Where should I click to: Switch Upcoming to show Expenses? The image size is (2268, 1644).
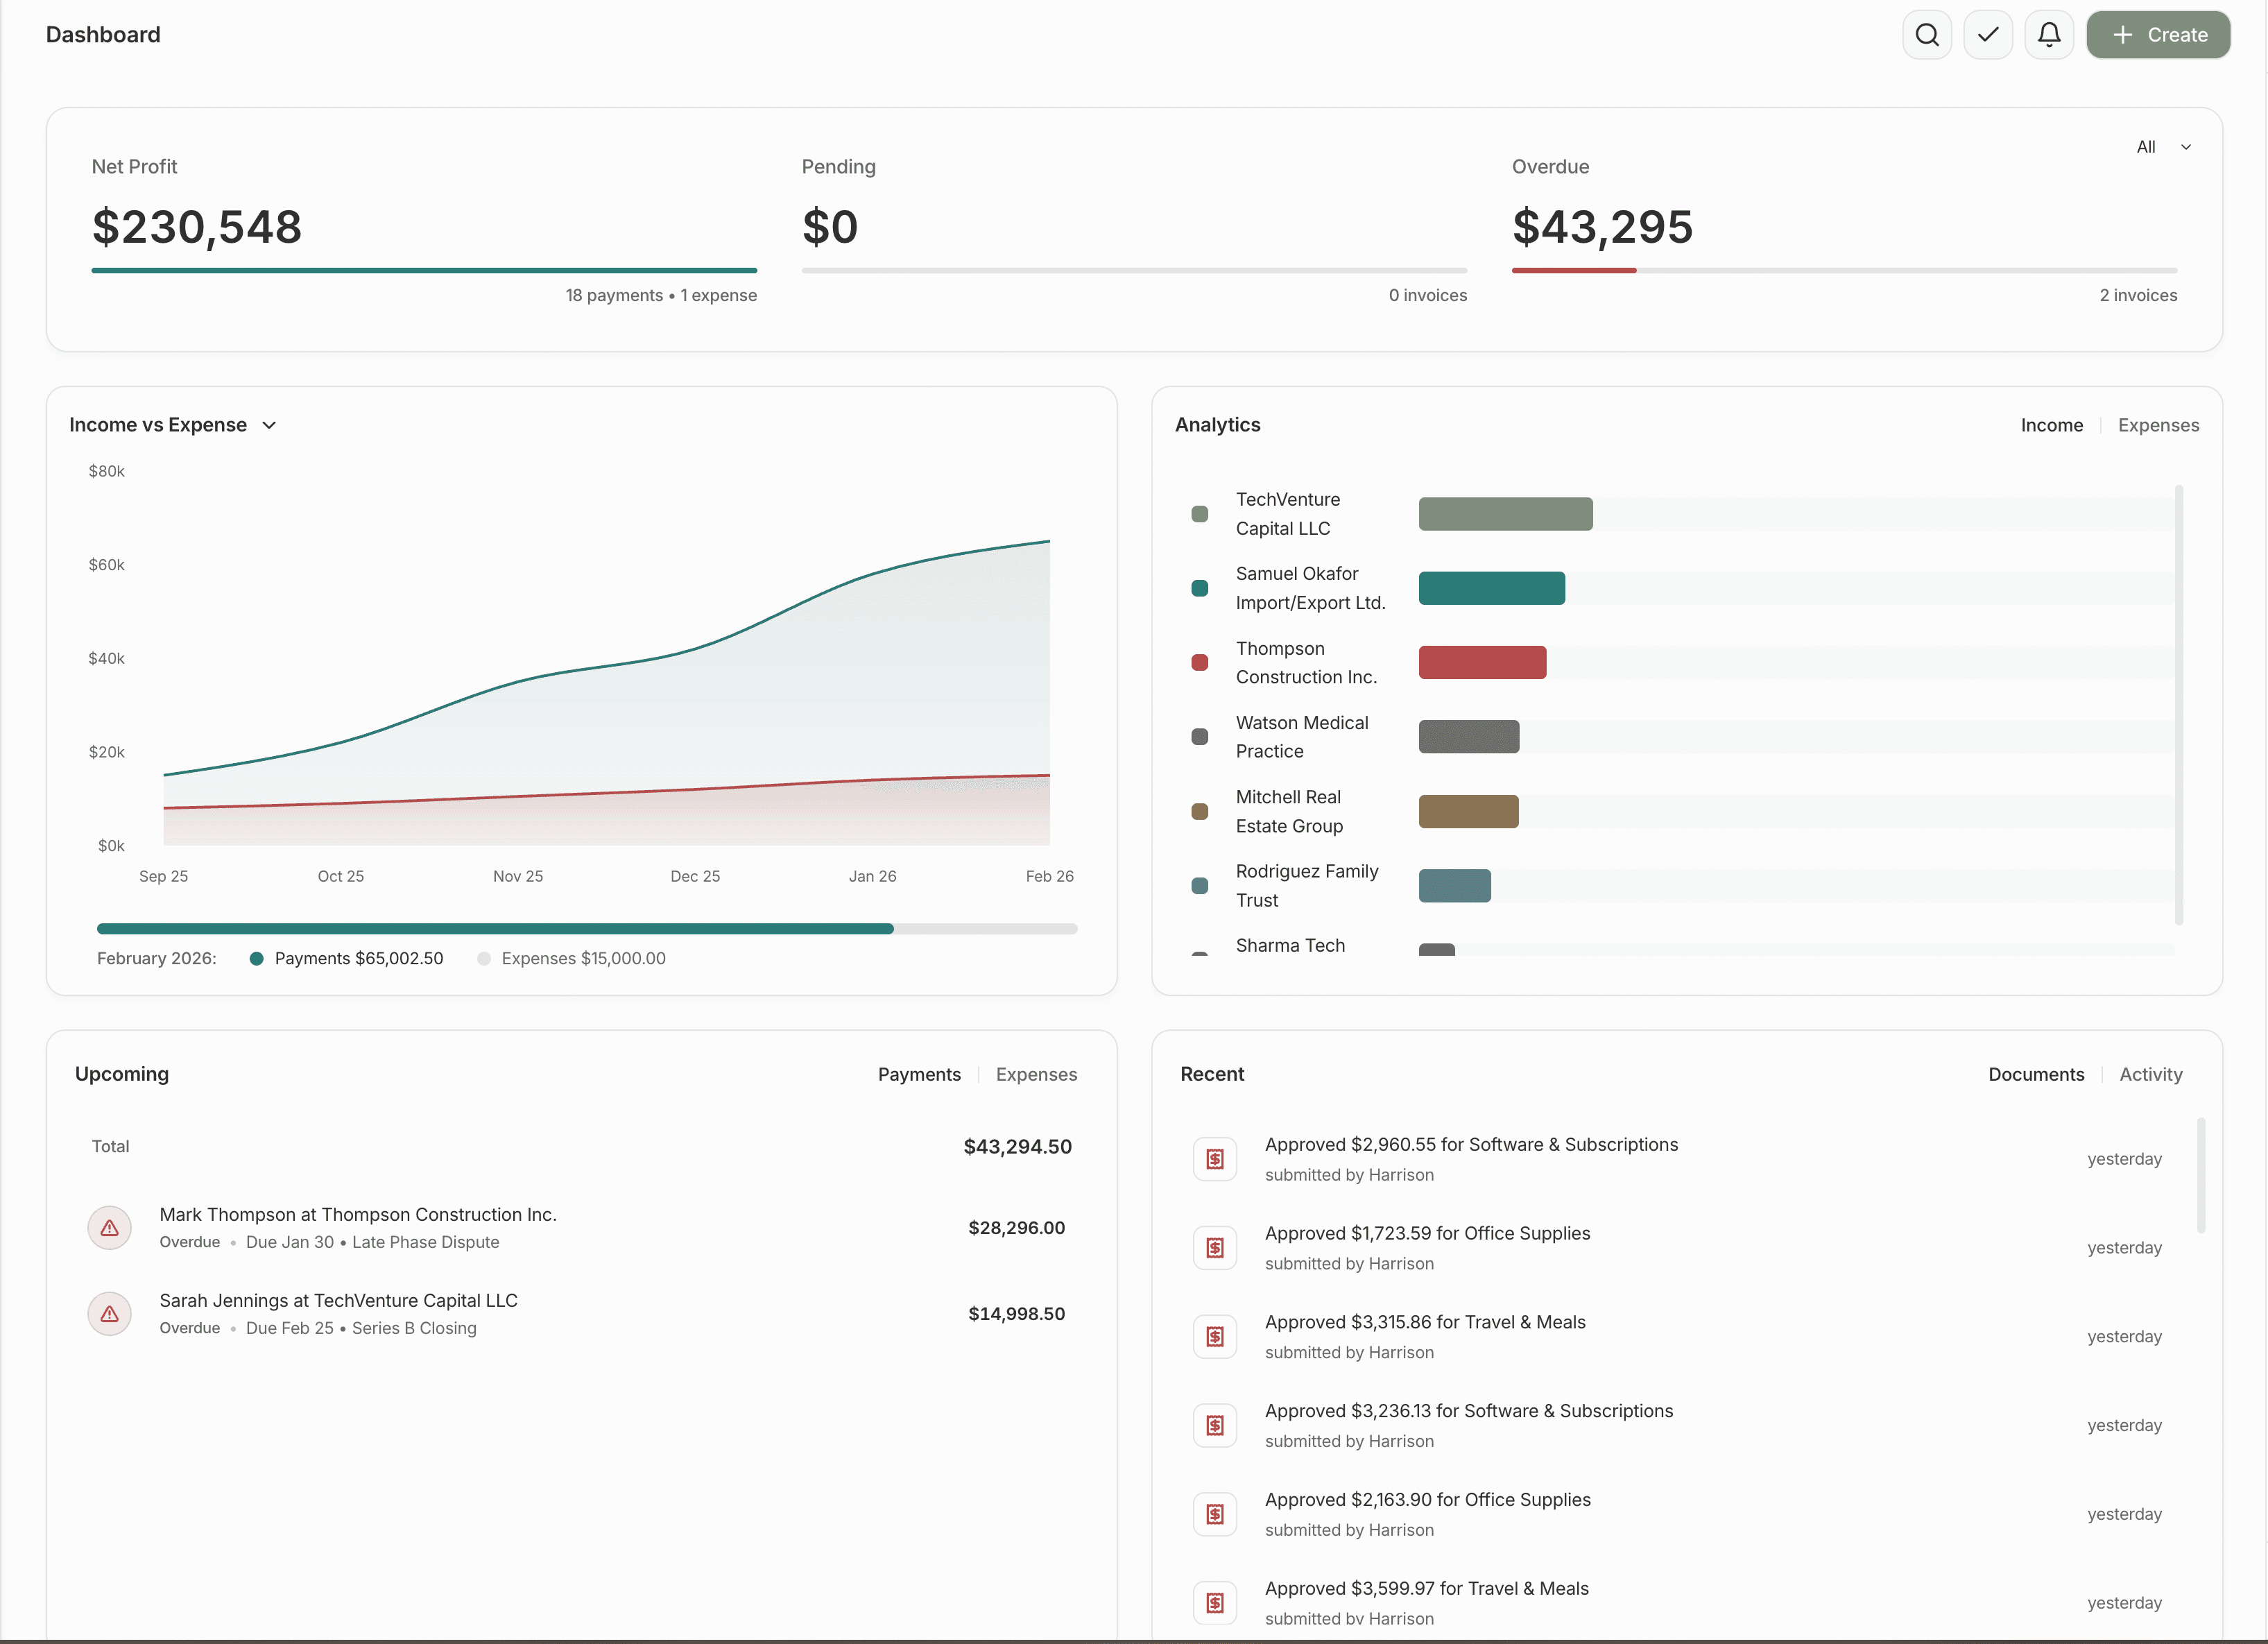[1036, 1074]
